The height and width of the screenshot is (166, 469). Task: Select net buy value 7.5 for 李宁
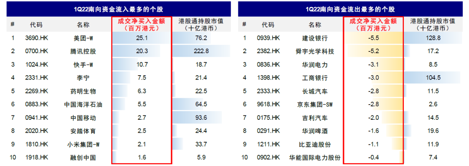coord(142,78)
